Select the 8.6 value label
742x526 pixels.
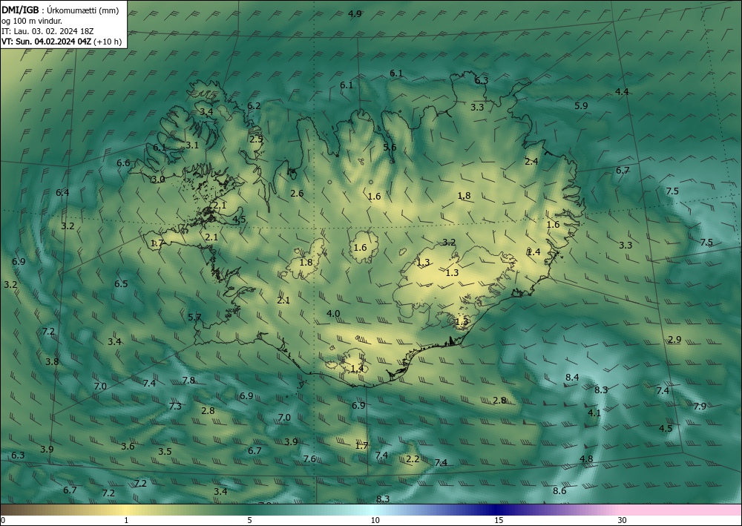click(559, 490)
